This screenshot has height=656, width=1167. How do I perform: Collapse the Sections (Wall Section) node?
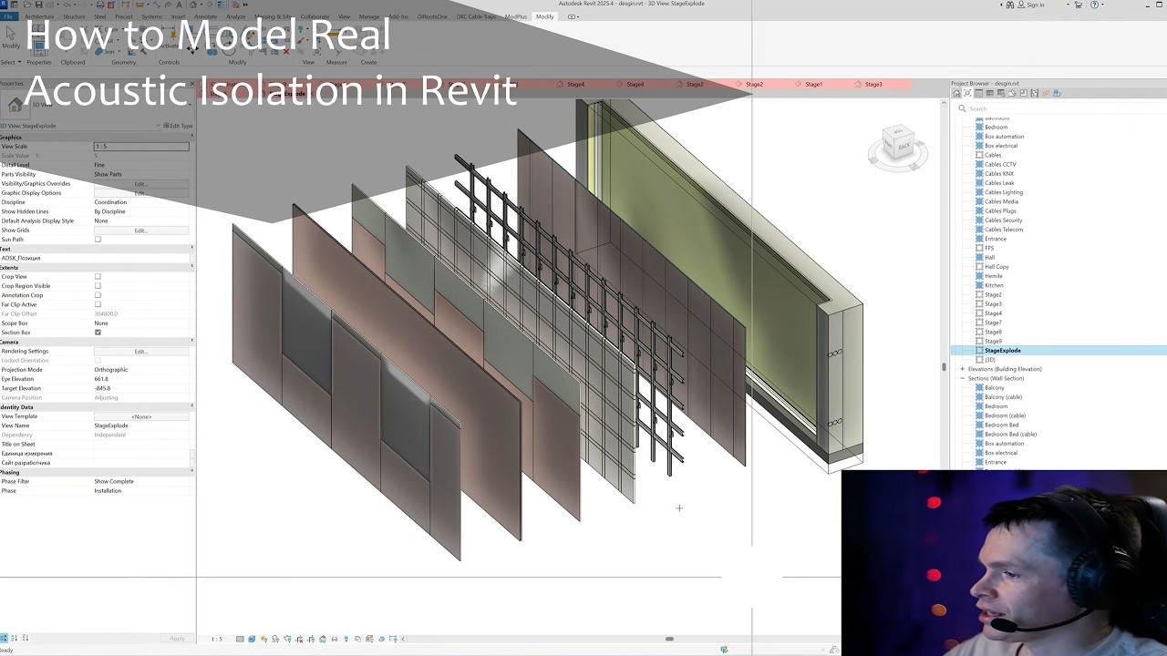(962, 378)
